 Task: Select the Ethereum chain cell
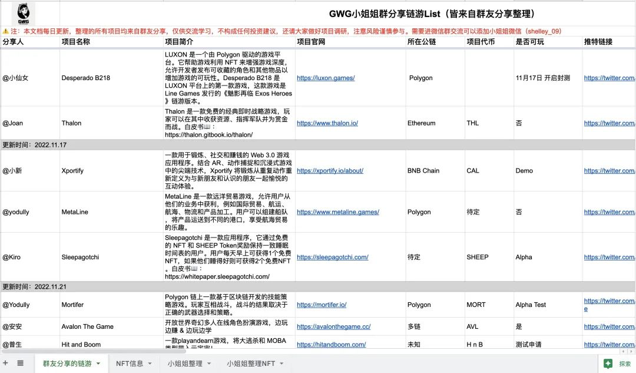(435, 123)
